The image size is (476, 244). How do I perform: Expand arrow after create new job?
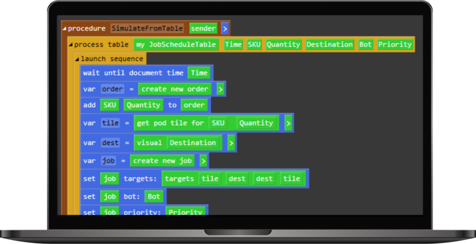[203, 161]
